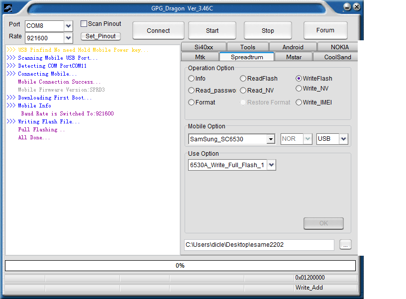Click the OK button
The height and width of the screenshot is (299, 406).
[323, 223]
